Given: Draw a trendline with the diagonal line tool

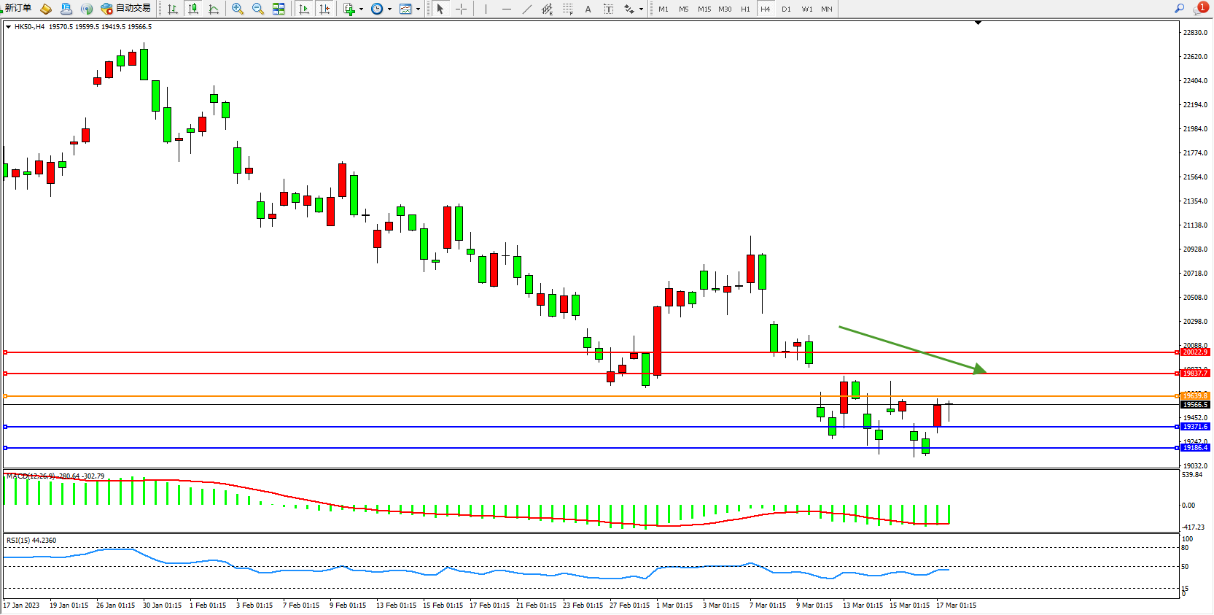Looking at the screenshot, I should point(527,9).
